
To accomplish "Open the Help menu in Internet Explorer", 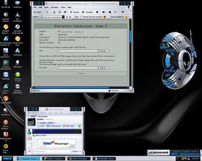I will [x=69, y=7].
